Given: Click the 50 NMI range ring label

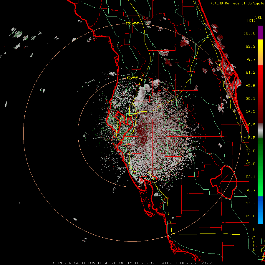Looking at the screenshot, I should (x=132, y=78).
